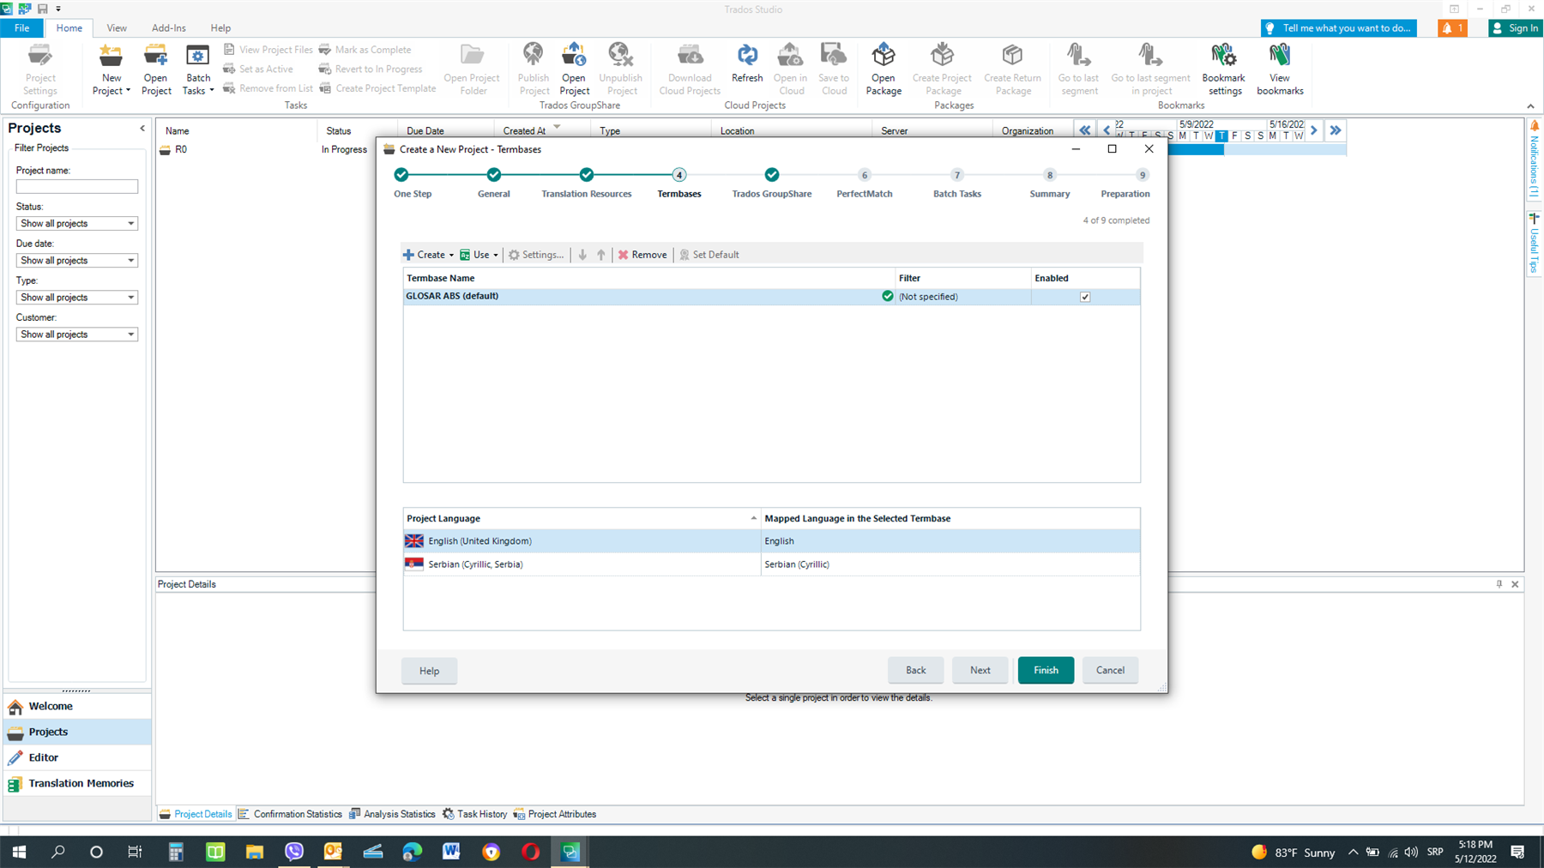
Task: Click Go to last segment icon
Action: pyautogui.click(x=1078, y=69)
